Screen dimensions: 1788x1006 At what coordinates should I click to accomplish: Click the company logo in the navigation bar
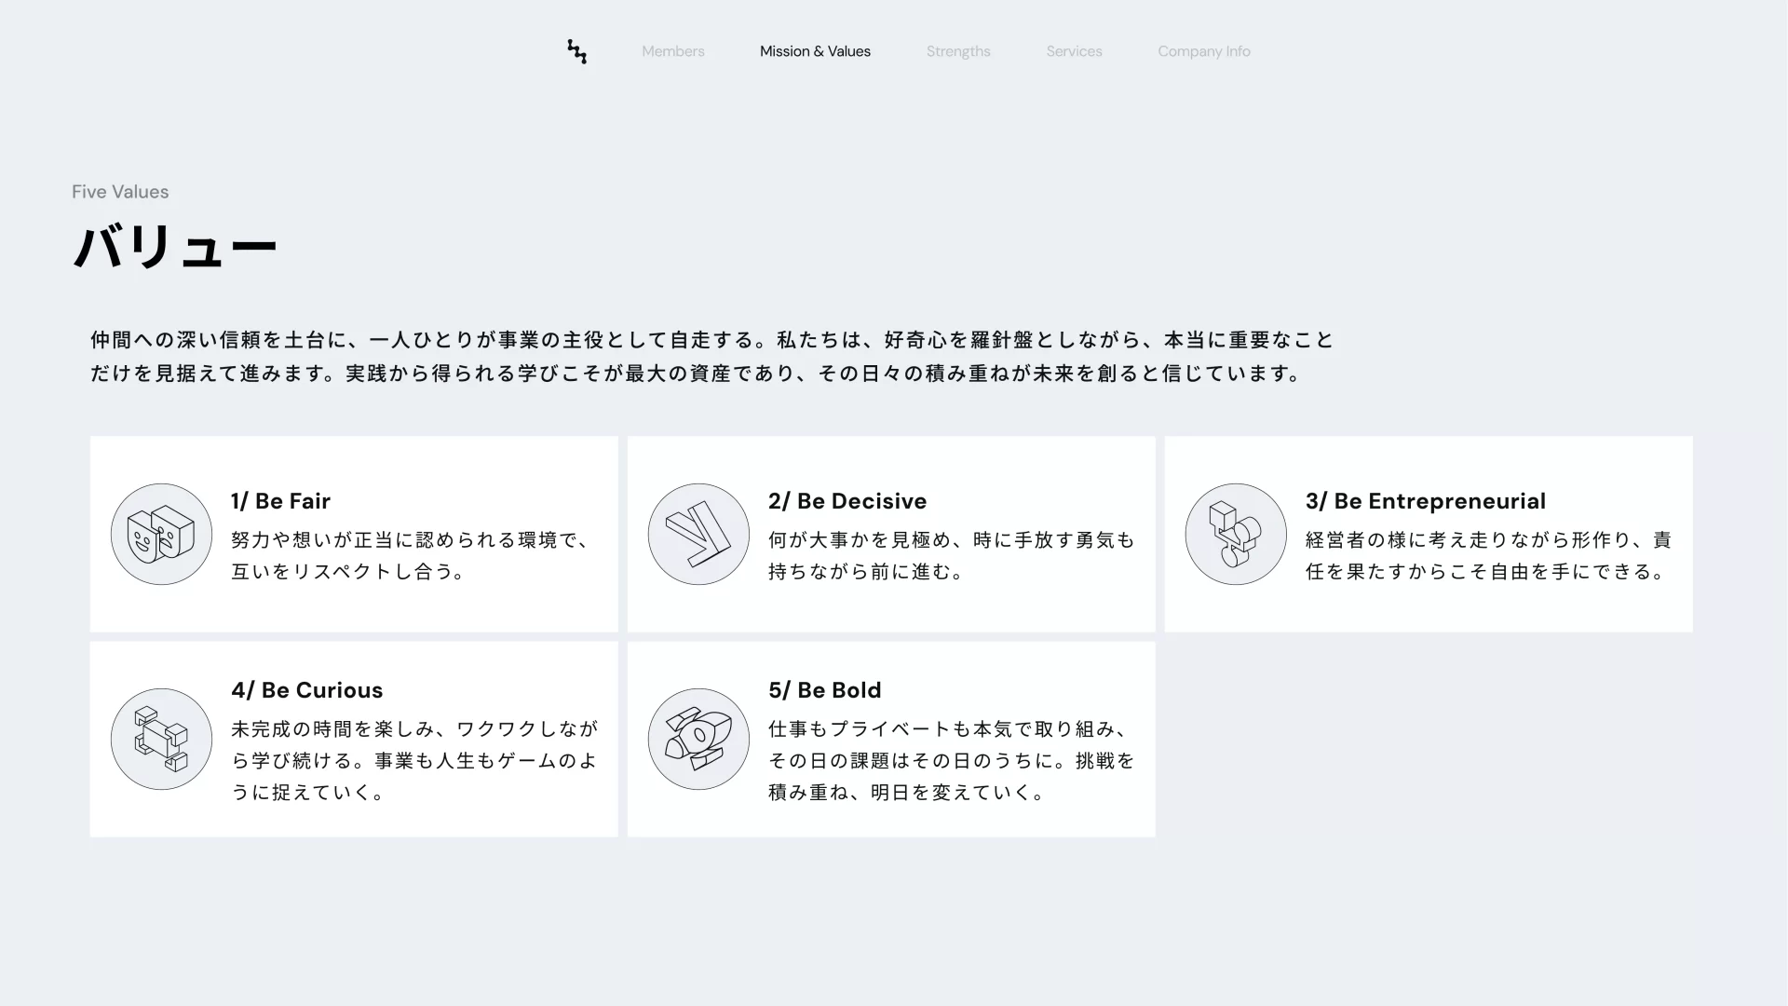[x=576, y=53]
